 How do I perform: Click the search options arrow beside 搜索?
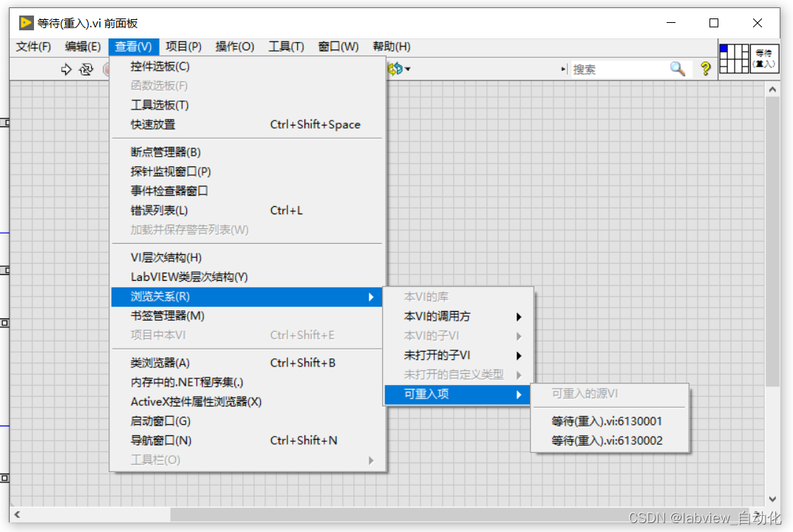pyautogui.click(x=563, y=69)
